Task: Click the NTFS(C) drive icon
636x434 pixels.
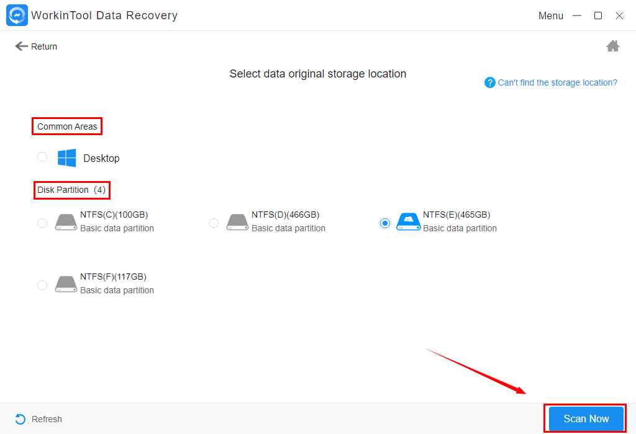Action: pos(66,222)
